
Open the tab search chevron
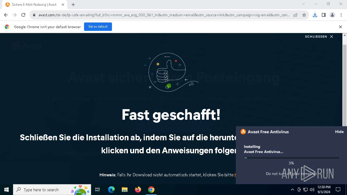pyautogui.click(x=303, y=4)
